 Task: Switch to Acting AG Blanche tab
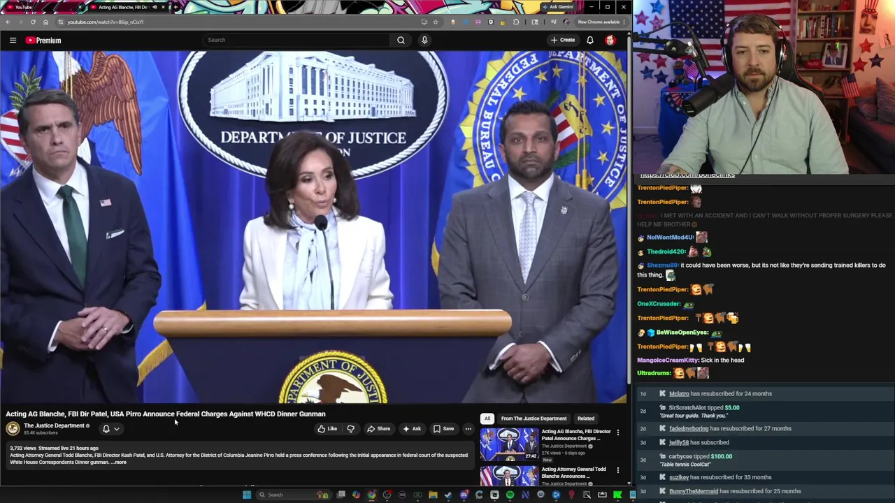coord(126,7)
